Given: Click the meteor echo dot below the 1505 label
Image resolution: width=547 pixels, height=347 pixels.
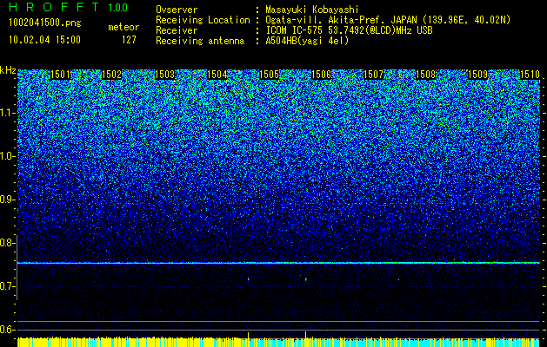Looking at the screenshot, I should 248,278.
